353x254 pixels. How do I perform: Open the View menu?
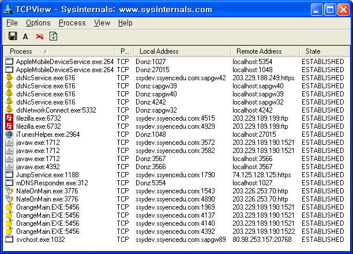102,23
